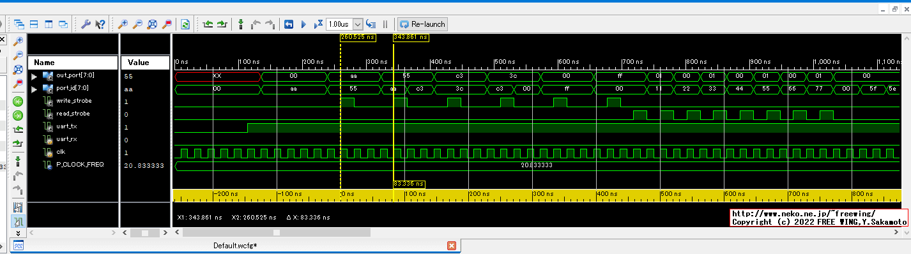Screen dimensions: 911x254
Task: Close the Default.wcfg tab with red X
Action: coord(452,246)
